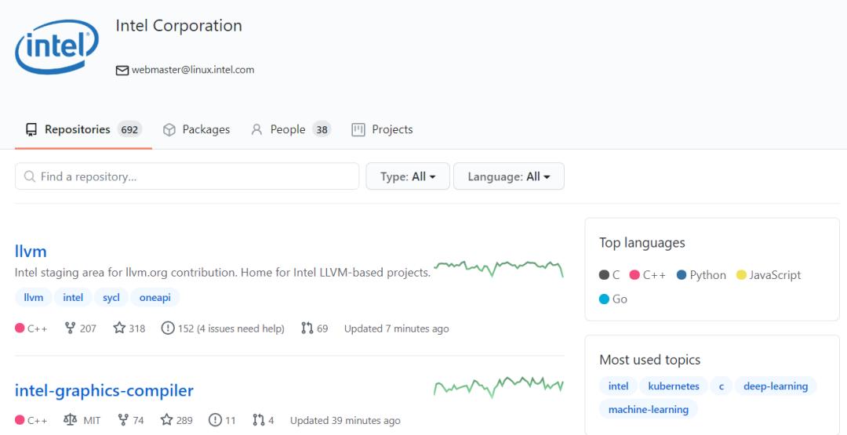The image size is (847, 435).
Task: Click "(4 issues need help)" text
Action: pos(241,328)
